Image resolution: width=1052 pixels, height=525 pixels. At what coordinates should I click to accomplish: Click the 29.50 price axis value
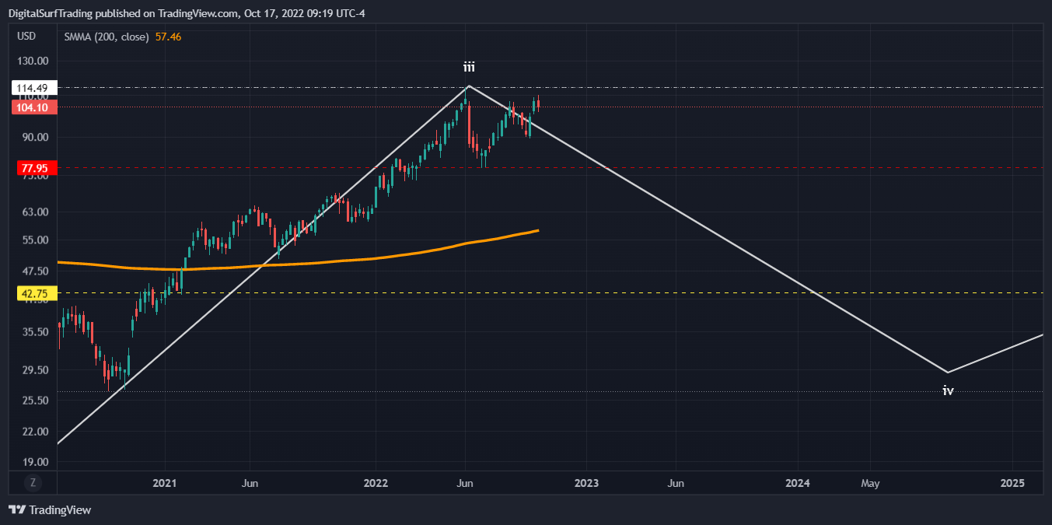[x=35, y=370]
